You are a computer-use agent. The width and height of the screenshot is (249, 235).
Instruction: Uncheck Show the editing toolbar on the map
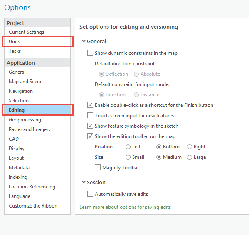90,136
